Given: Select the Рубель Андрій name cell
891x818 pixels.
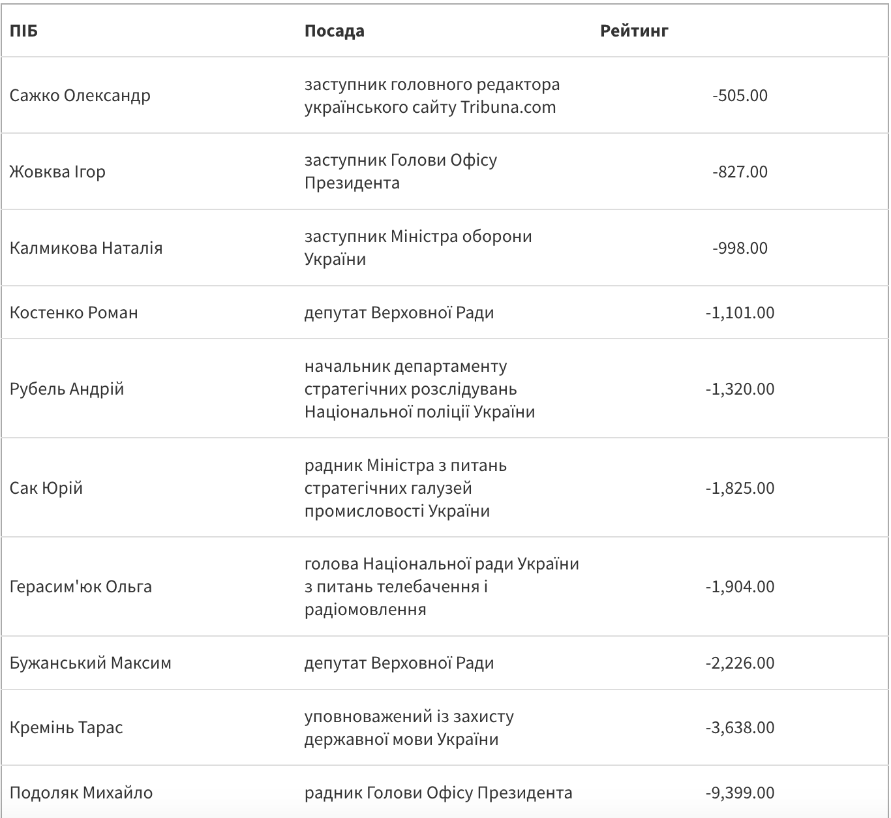Looking at the screenshot, I should pos(67,389).
